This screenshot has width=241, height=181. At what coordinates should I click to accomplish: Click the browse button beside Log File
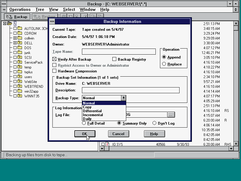pyautogui.click(x=171, y=115)
